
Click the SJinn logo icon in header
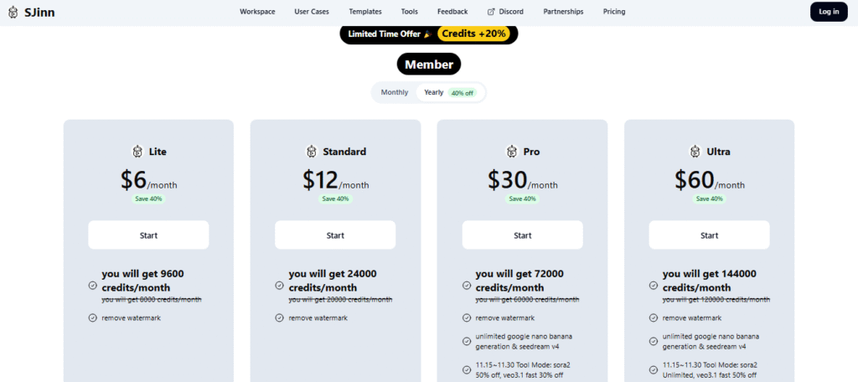(14, 12)
